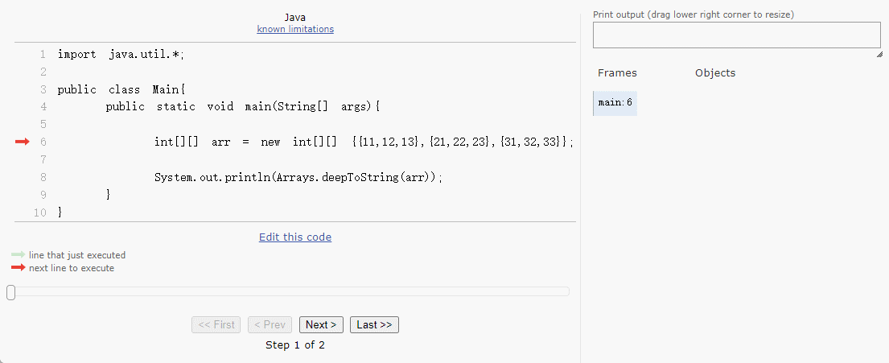Click the red arrow legend icon
The image size is (889, 363).
[18, 268]
